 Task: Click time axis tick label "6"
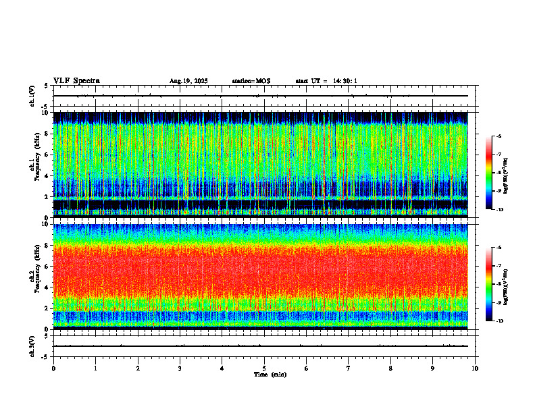(x=307, y=368)
